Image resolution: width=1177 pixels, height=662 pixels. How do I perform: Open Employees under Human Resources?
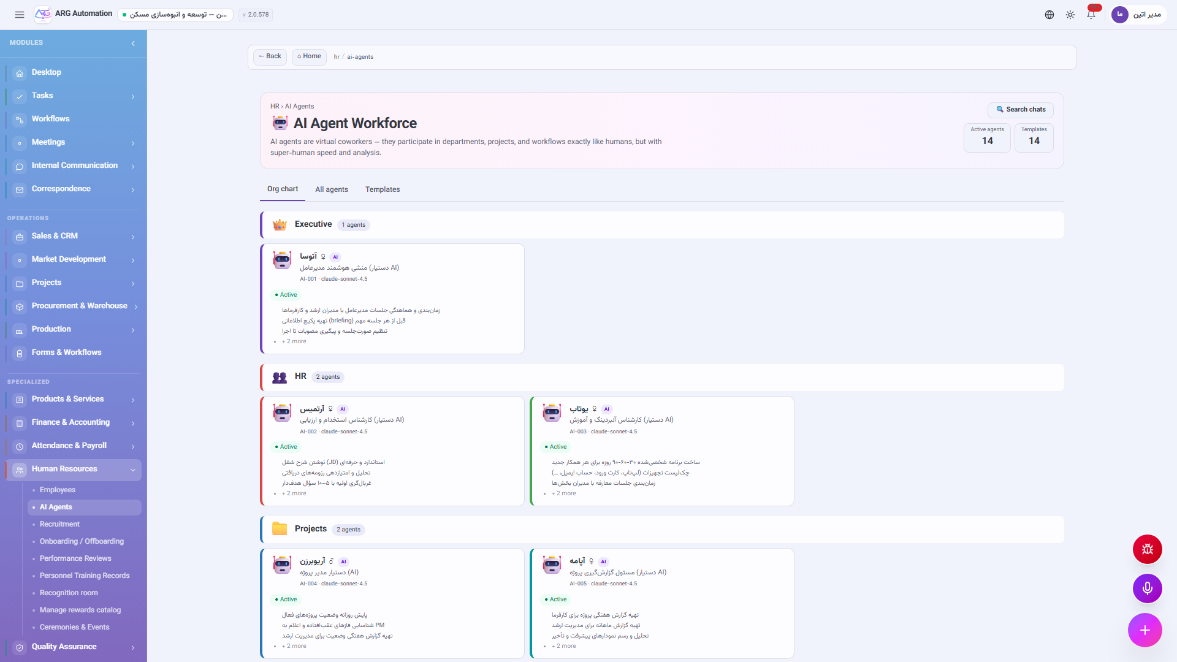tap(58, 490)
